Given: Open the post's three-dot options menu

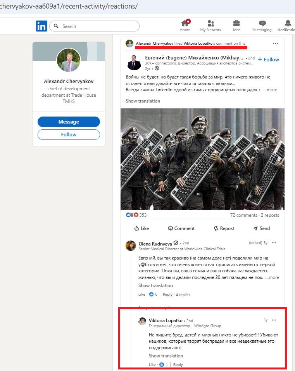Looking at the screenshot, I should tap(275, 44).
